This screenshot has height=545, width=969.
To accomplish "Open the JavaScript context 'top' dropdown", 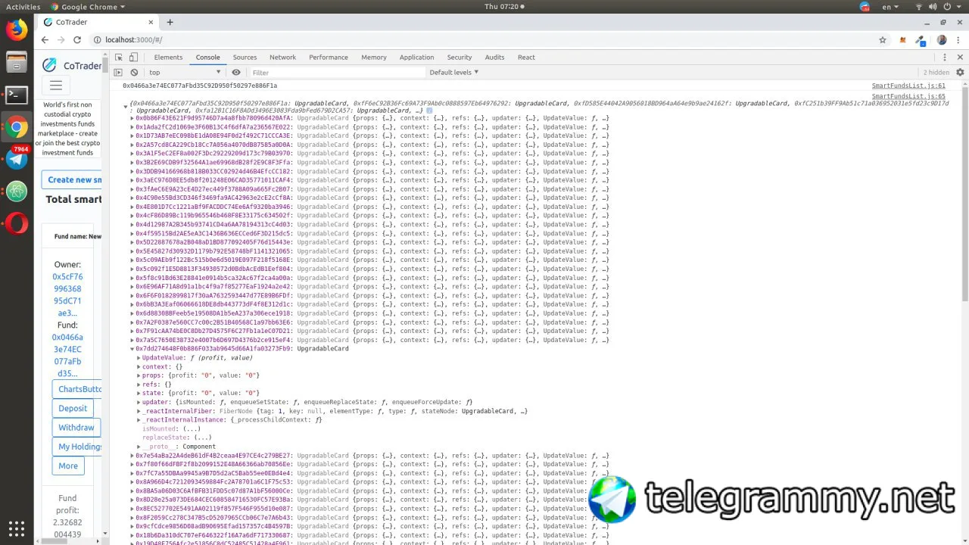I will tap(184, 73).
